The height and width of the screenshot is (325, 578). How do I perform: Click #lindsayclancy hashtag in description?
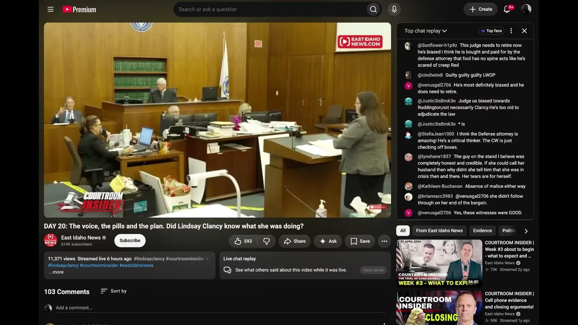pyautogui.click(x=64, y=265)
